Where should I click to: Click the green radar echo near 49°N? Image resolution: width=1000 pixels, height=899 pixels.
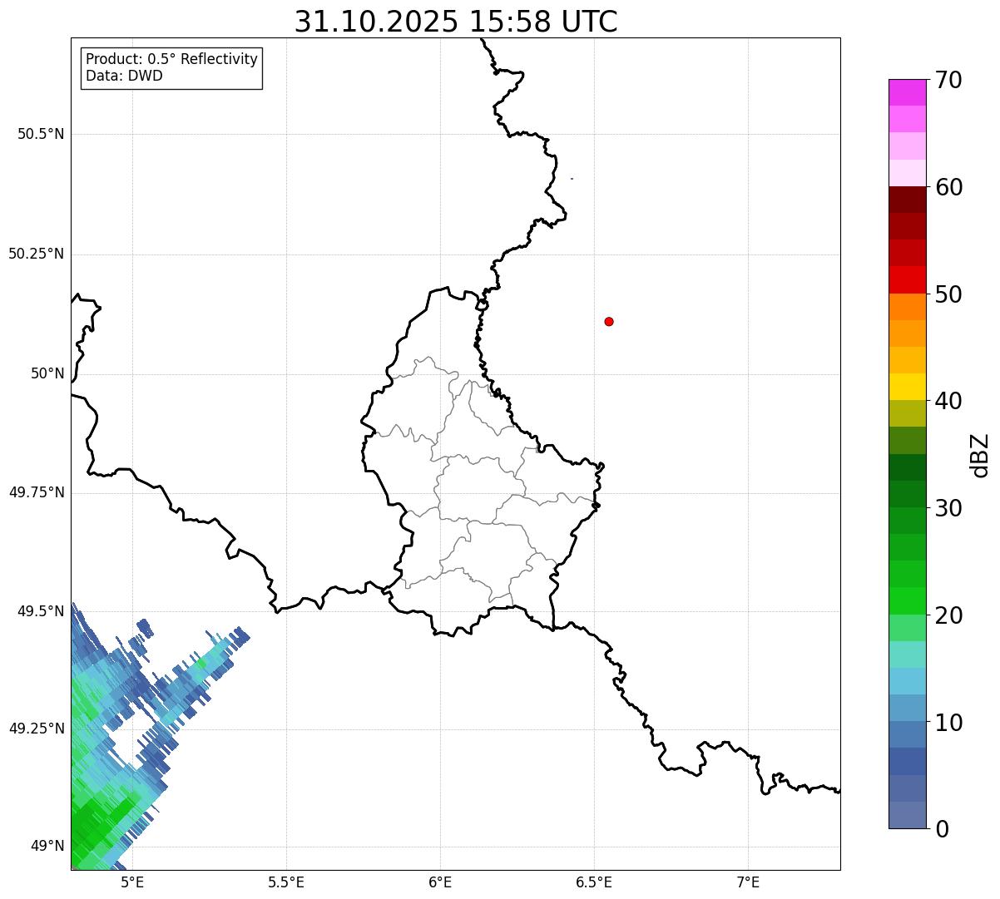96,823
